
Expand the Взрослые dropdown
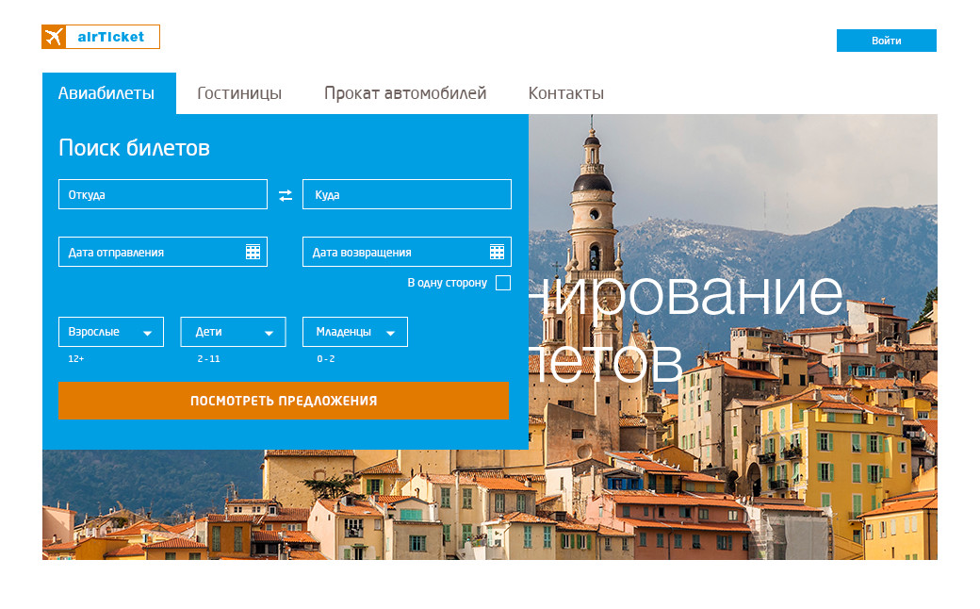coord(111,332)
